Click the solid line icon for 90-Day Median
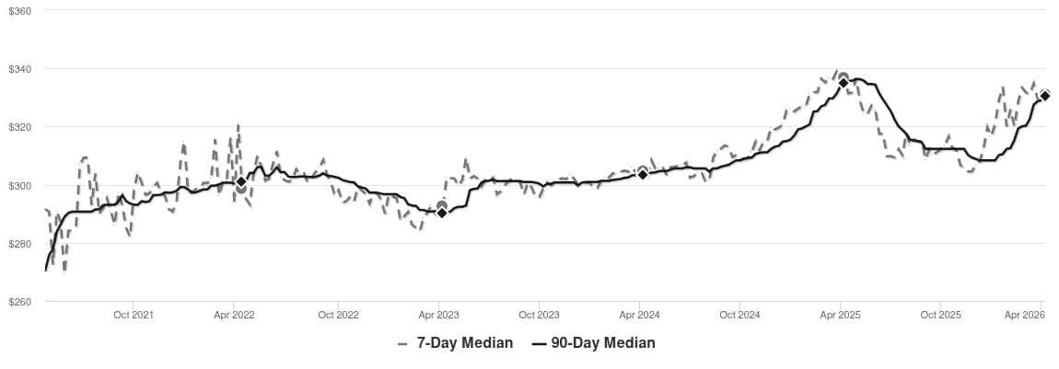Screen dimensions: 1059x369 coord(539,343)
